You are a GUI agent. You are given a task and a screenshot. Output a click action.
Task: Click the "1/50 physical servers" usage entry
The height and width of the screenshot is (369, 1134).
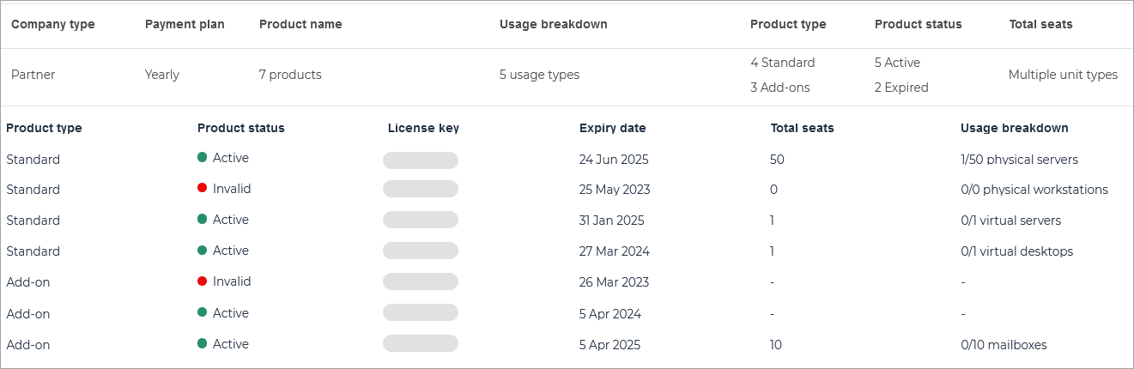1019,160
